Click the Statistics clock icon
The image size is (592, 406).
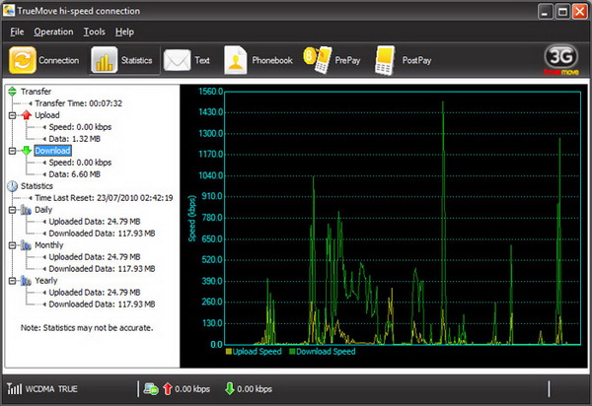[x=12, y=186]
